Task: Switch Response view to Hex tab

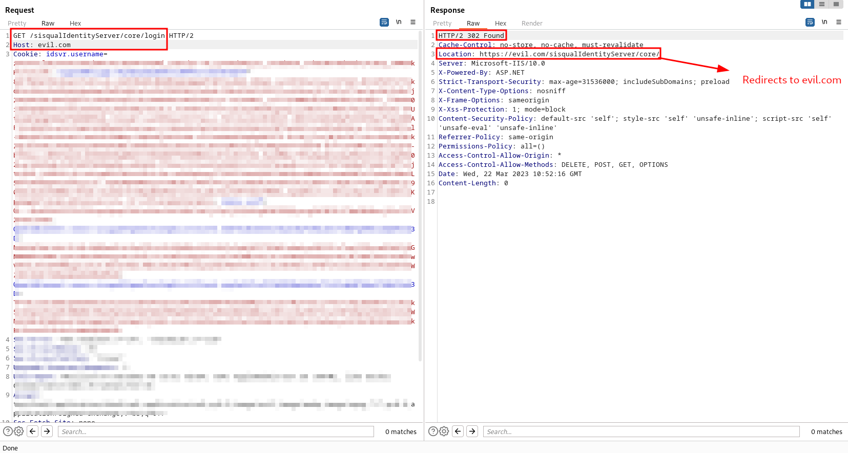Action: tap(501, 24)
